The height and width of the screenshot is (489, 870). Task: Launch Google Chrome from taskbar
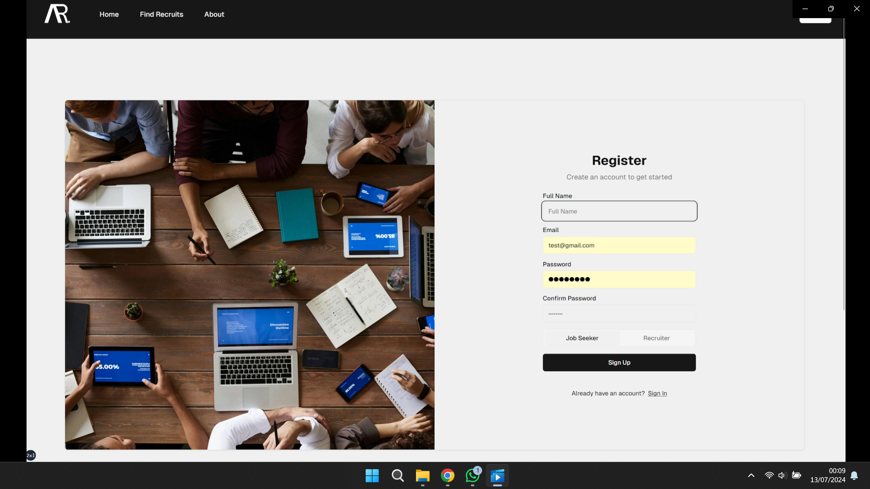[448, 476]
